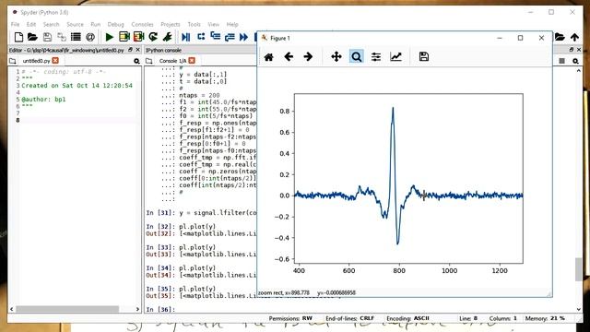Click the re-run last script icon
The height and width of the screenshot is (332, 590).
[153, 37]
